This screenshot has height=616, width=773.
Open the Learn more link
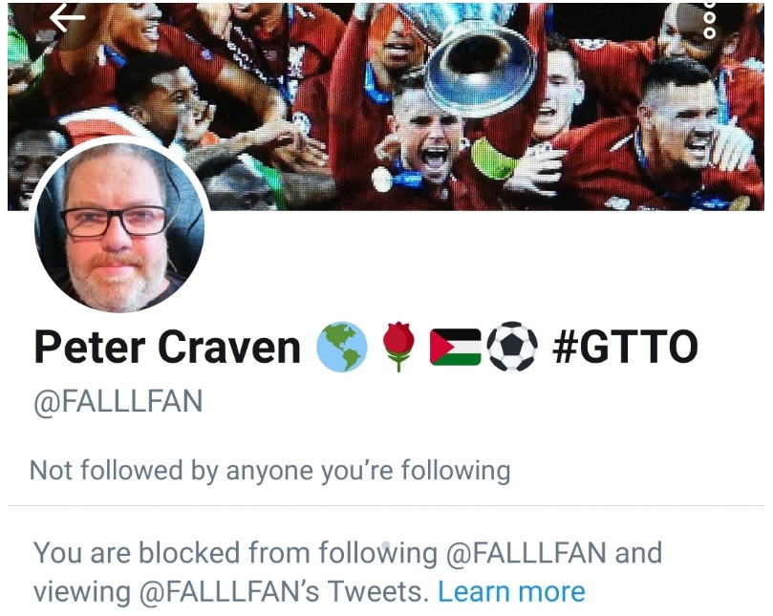click(512, 591)
